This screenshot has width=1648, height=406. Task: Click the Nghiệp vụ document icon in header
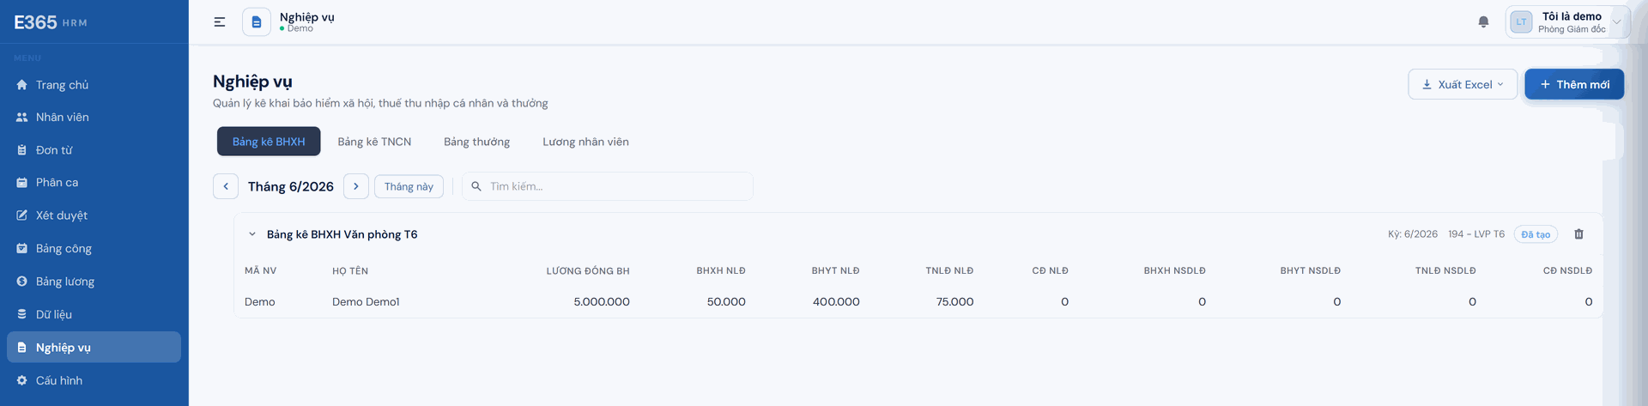coord(256,22)
